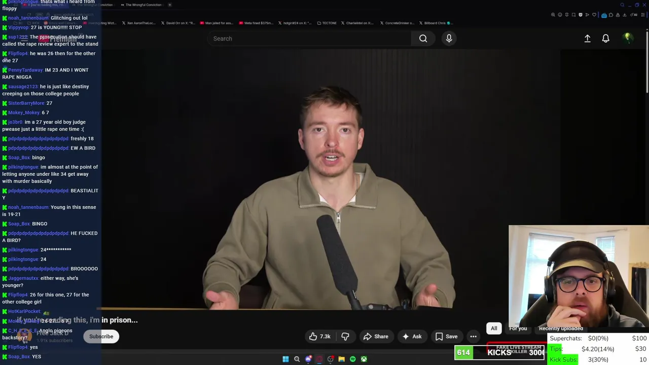Click the send flow arrow icon
Image resolution: width=649 pixels, height=365 pixels.
tap(587, 15)
